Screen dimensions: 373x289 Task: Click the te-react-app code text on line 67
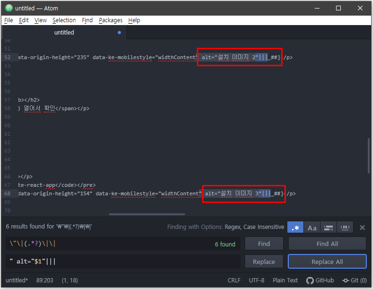[36, 185]
